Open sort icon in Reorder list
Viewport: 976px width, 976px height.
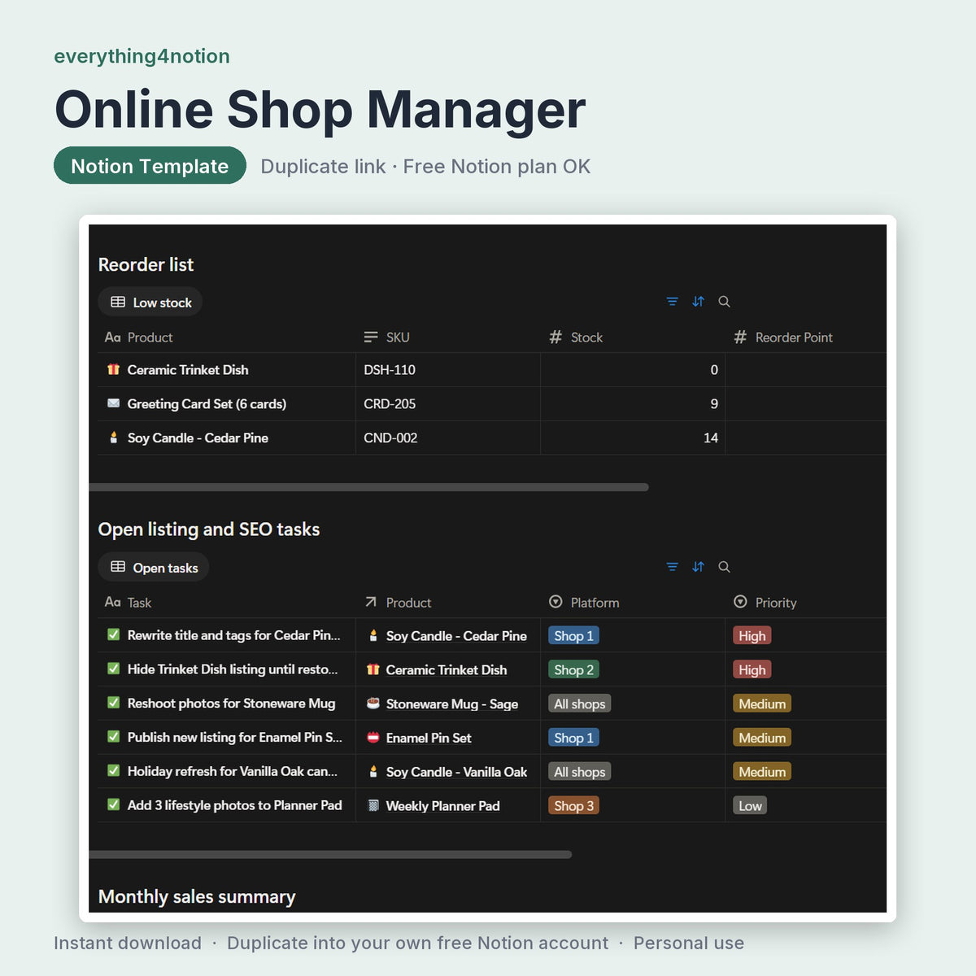click(698, 302)
